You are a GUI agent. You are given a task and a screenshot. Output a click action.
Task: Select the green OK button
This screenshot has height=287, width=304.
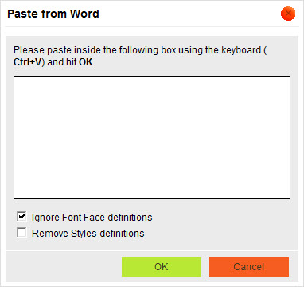(162, 266)
